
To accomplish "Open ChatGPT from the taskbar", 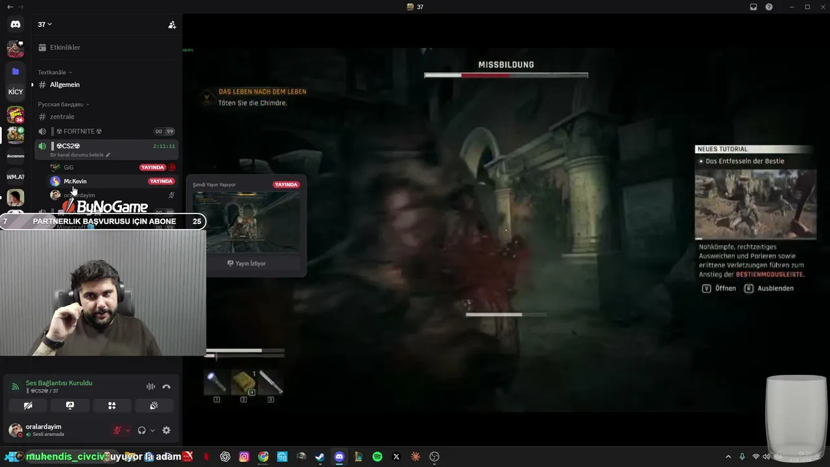I will tap(225, 457).
